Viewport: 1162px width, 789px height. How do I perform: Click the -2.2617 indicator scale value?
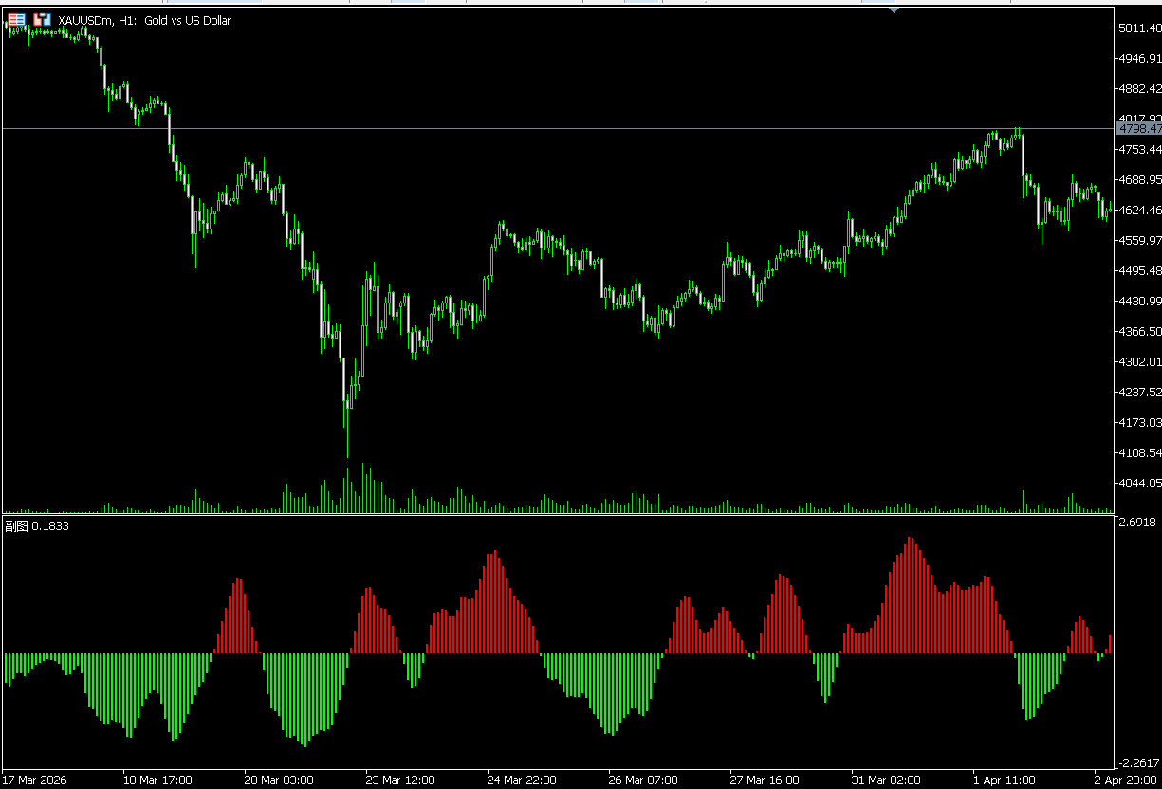coord(1137,762)
